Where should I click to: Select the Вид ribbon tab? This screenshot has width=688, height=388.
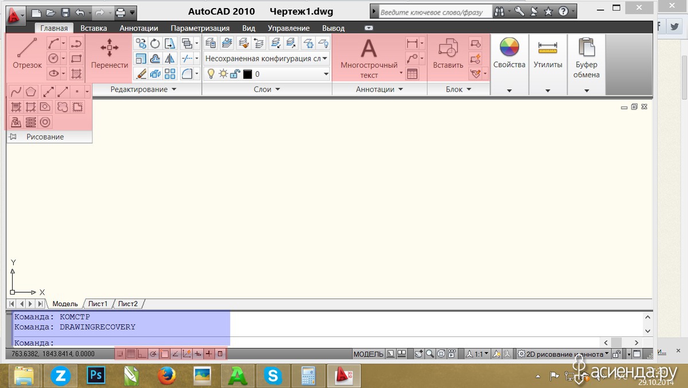[249, 28]
